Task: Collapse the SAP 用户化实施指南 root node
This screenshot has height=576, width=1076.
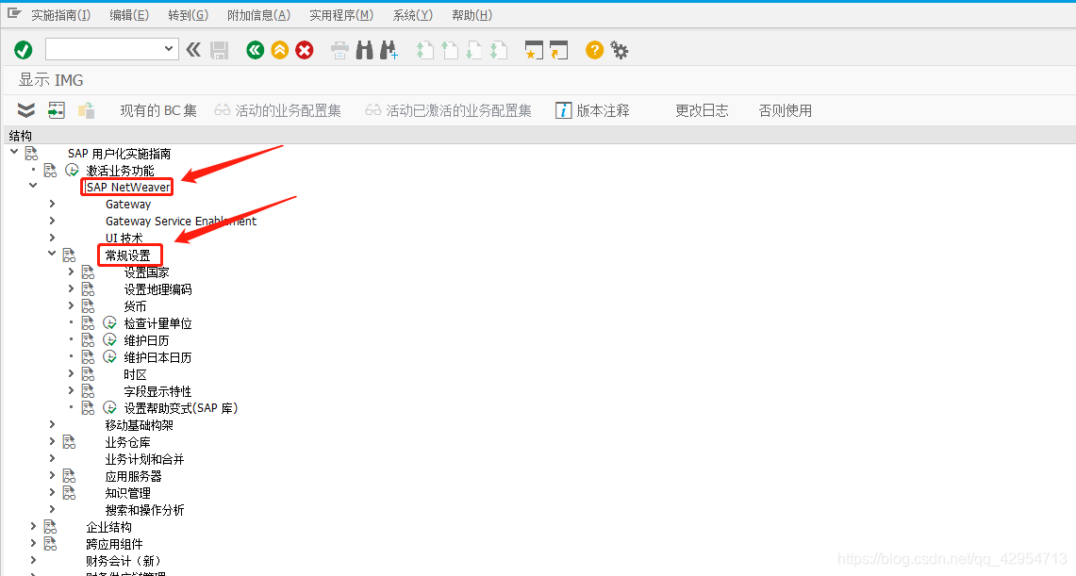Action: pos(14,152)
